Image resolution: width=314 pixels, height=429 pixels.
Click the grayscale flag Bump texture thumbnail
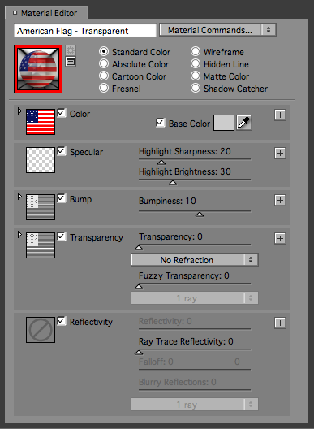[x=41, y=207]
